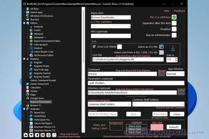209x139 pixels.
Task: Collapse the Registry tree group
Action: [x=24, y=59]
